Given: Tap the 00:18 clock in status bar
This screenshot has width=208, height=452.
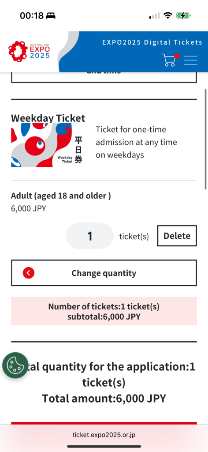Looking at the screenshot, I should pyautogui.click(x=32, y=15).
